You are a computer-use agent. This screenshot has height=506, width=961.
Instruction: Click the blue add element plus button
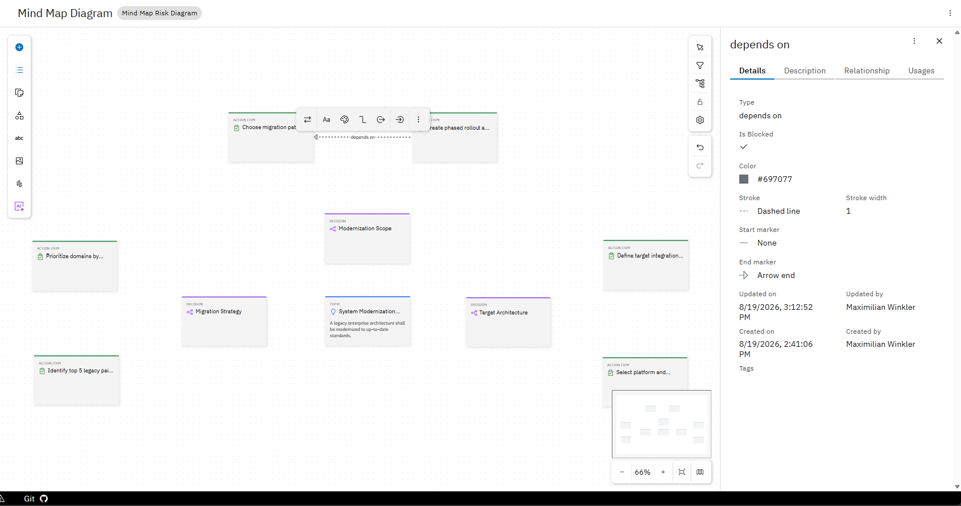[19, 47]
